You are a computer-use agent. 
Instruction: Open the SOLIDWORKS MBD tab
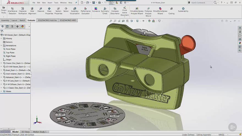(x=68, y=20)
